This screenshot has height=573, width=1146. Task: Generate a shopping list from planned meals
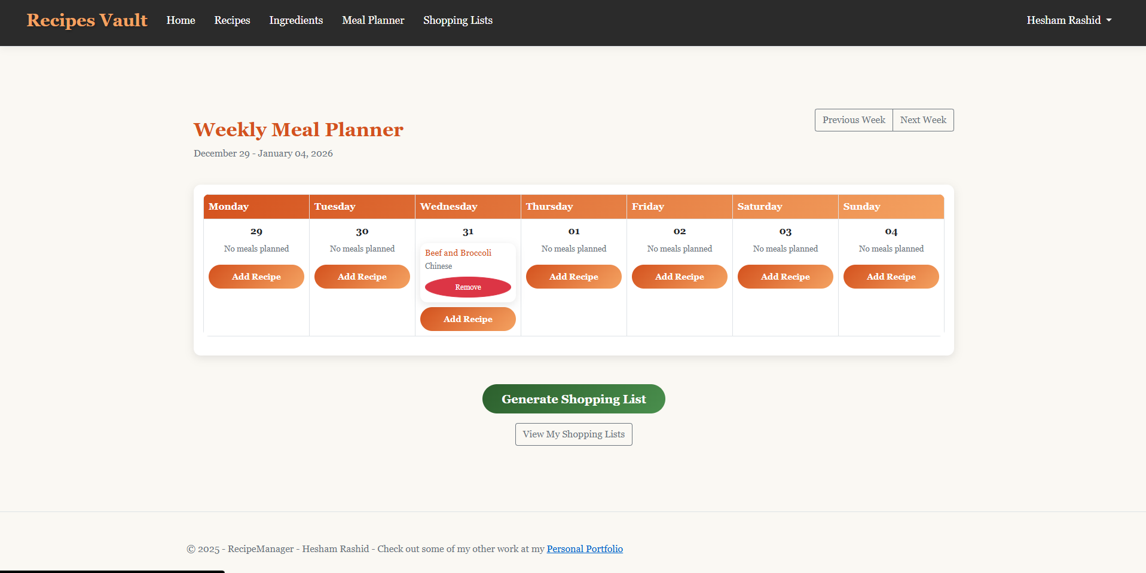click(573, 399)
